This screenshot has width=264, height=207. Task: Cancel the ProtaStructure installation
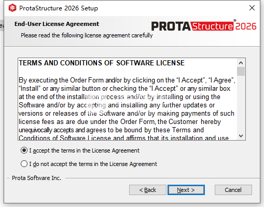tap(233, 190)
